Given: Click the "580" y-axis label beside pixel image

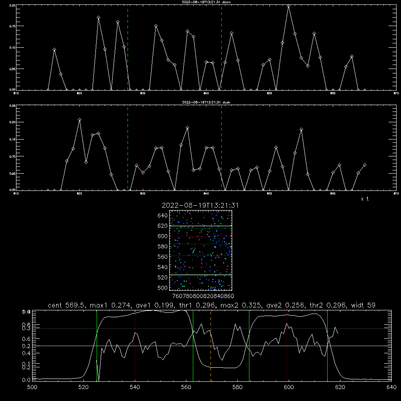Looking at the screenshot, I should (163, 247).
